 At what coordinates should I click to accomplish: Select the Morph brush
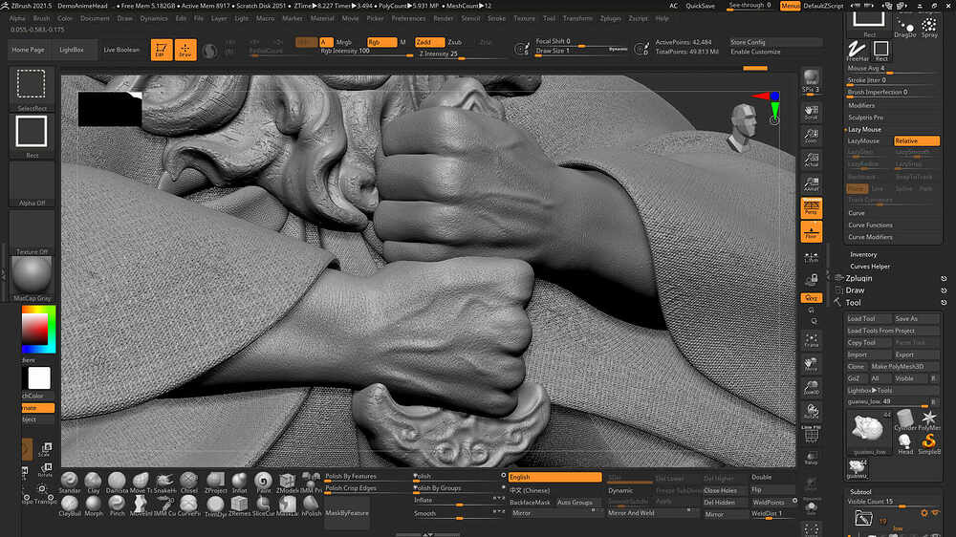[x=94, y=505]
